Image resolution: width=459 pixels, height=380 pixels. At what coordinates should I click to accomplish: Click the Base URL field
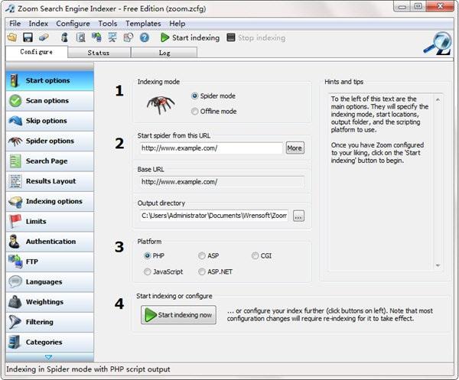click(x=222, y=182)
